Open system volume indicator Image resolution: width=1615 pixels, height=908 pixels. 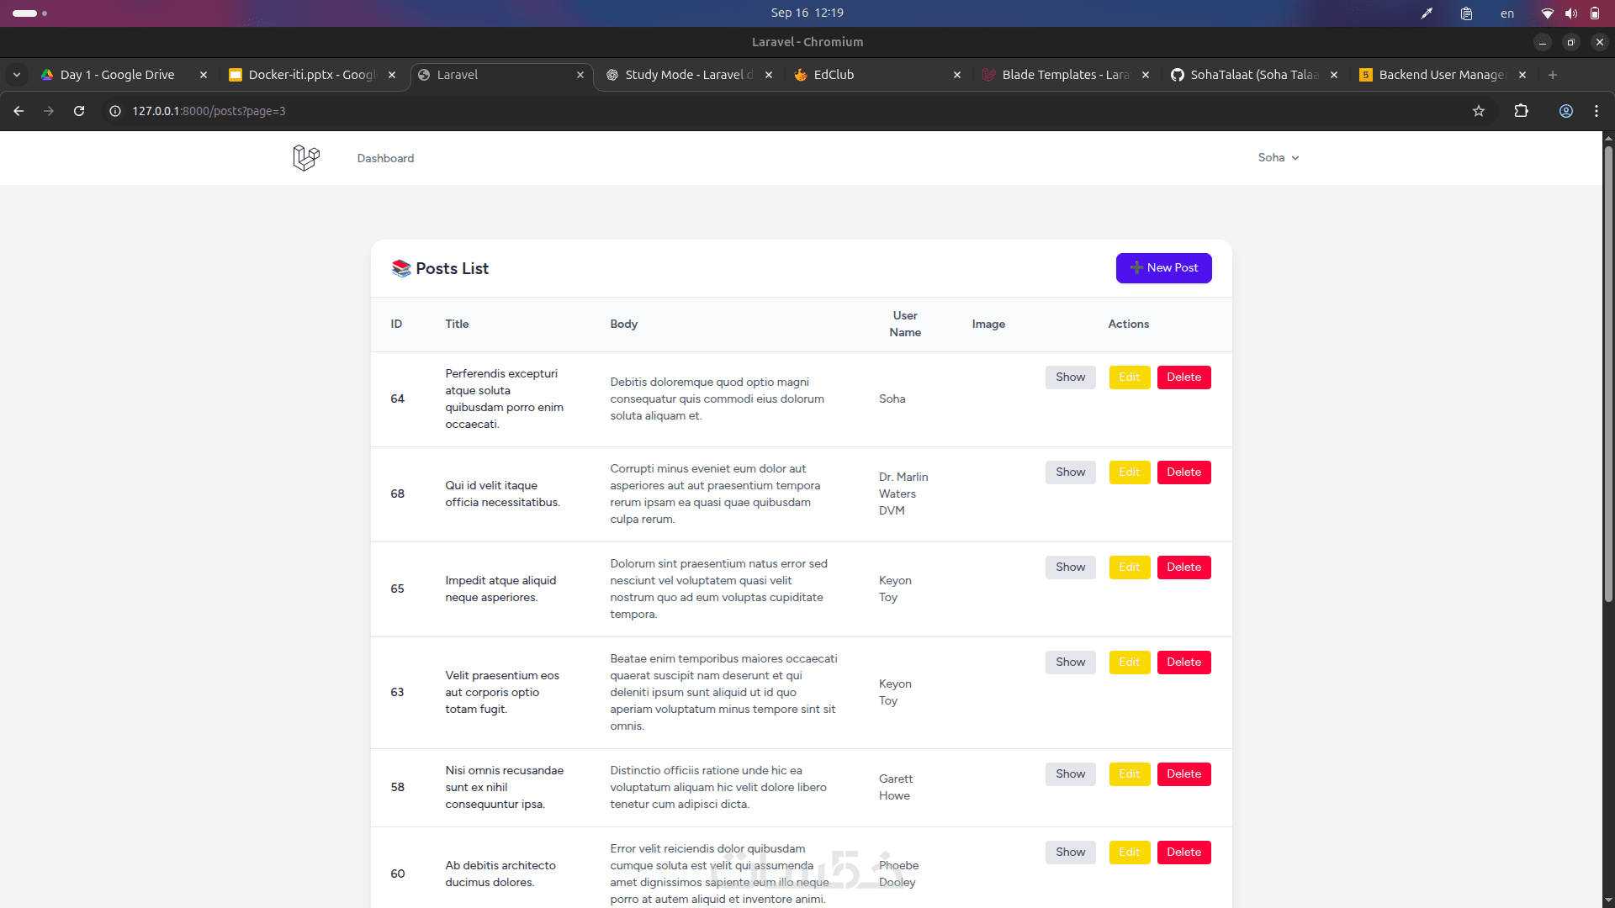coord(1570,13)
